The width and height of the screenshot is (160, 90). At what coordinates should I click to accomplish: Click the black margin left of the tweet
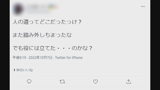(x=5, y=45)
